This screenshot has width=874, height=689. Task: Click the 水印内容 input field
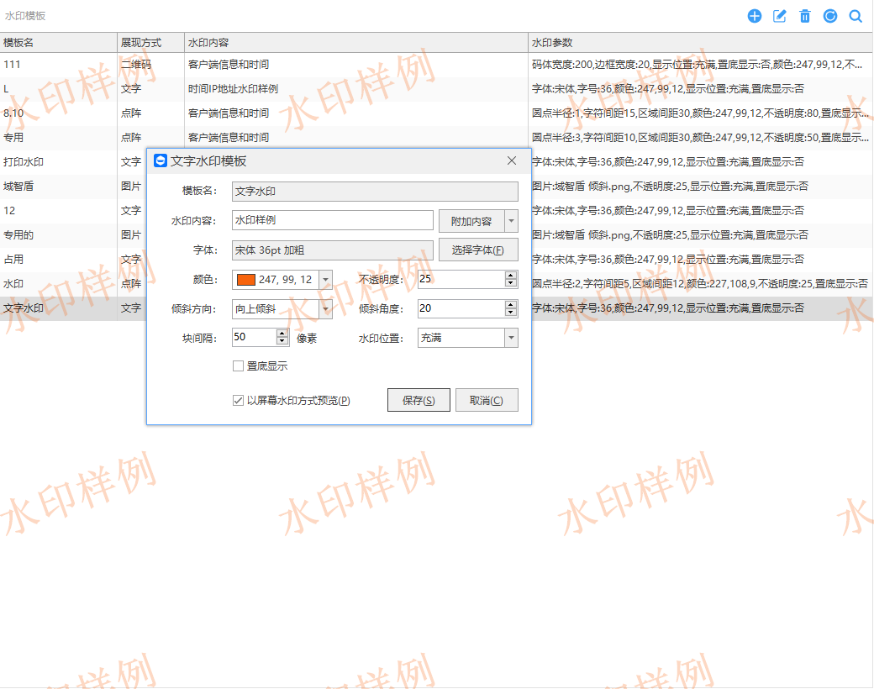pos(333,220)
